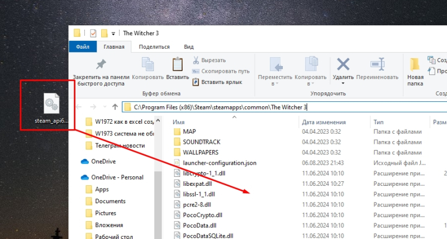Click the red Удалить (Delete) icon
447x239 pixels.
(x=343, y=64)
